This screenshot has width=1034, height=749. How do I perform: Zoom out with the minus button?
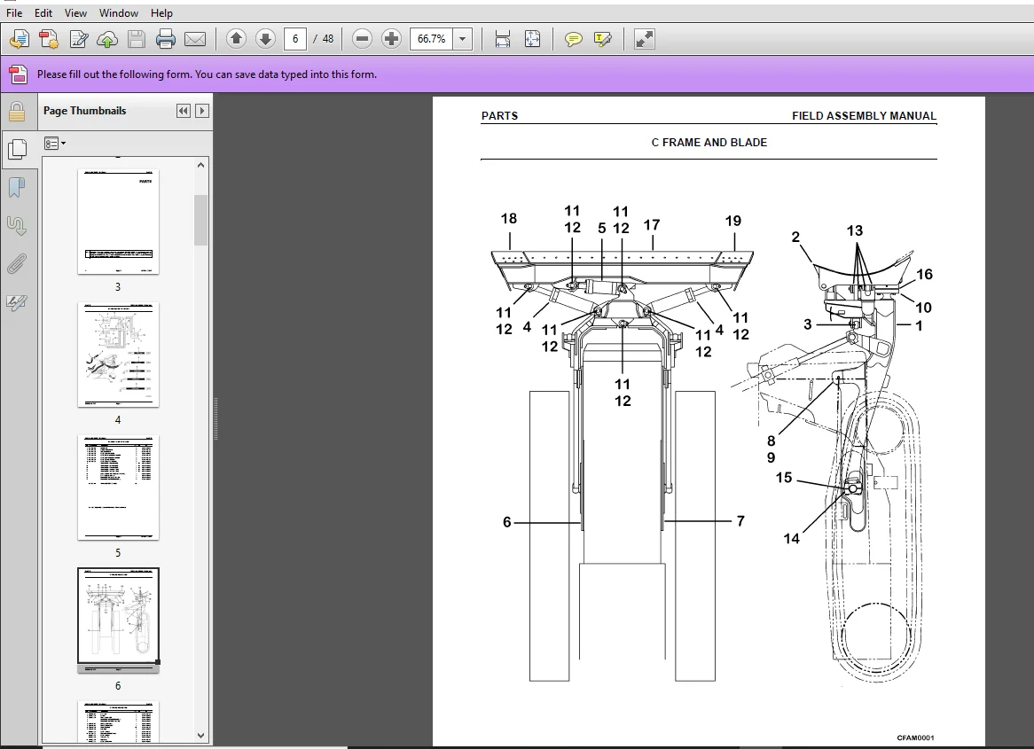click(362, 39)
